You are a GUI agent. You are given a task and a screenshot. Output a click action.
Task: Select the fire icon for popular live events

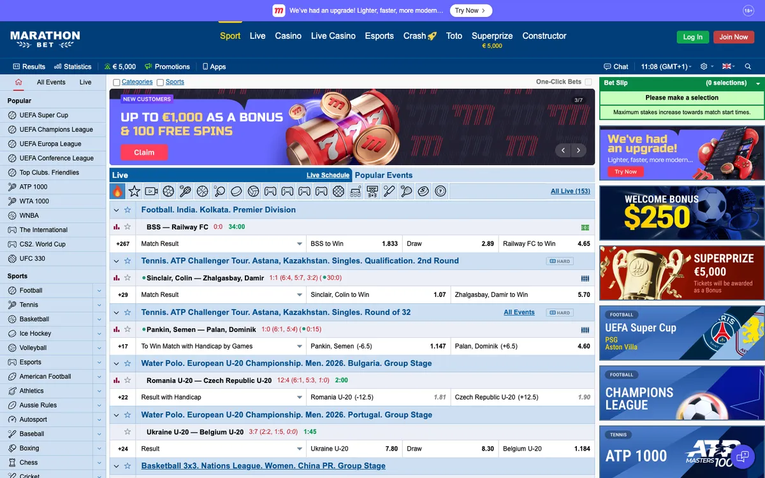coord(117,191)
